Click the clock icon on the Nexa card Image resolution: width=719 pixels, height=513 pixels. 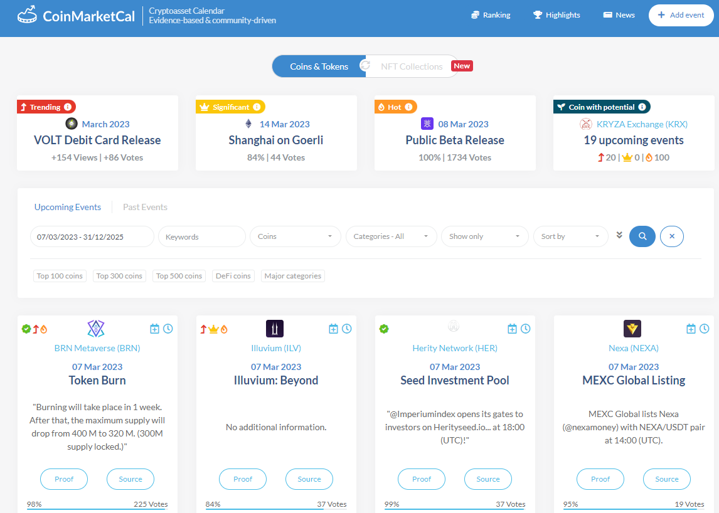[x=705, y=329]
